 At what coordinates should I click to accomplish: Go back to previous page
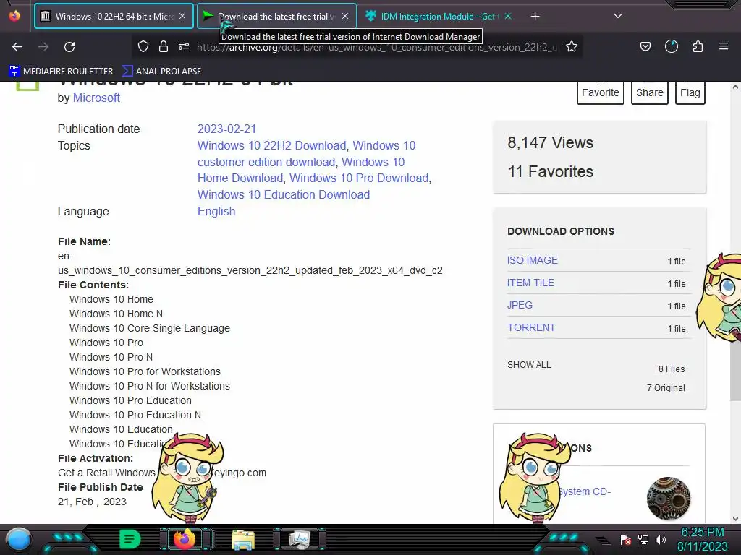(x=17, y=47)
